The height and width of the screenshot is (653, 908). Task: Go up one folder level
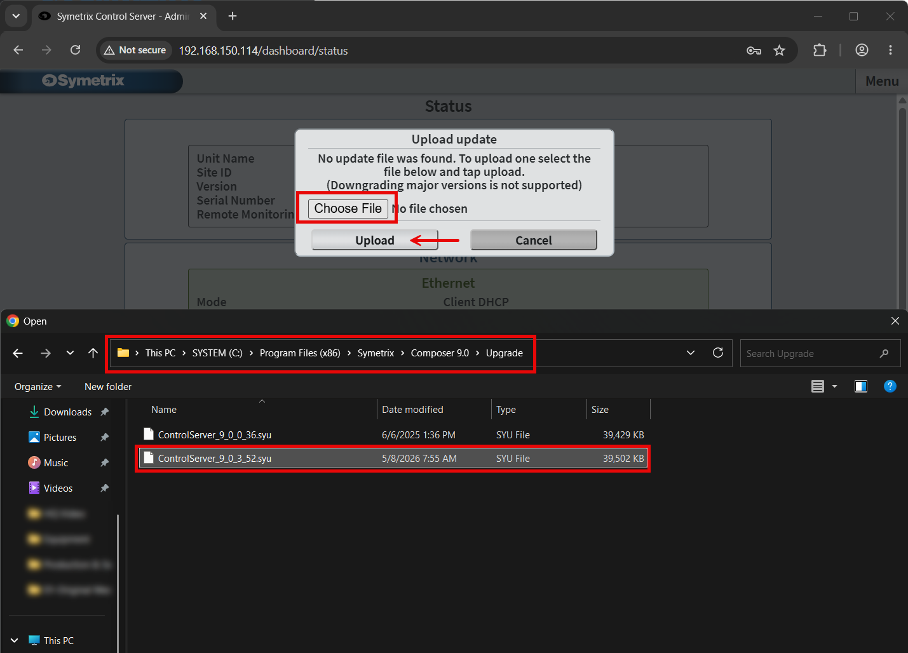pyautogui.click(x=93, y=353)
